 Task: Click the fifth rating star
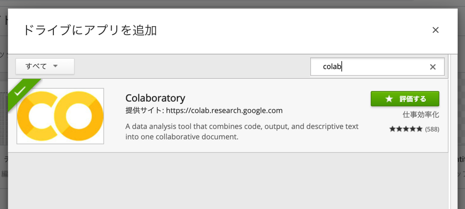pos(419,129)
